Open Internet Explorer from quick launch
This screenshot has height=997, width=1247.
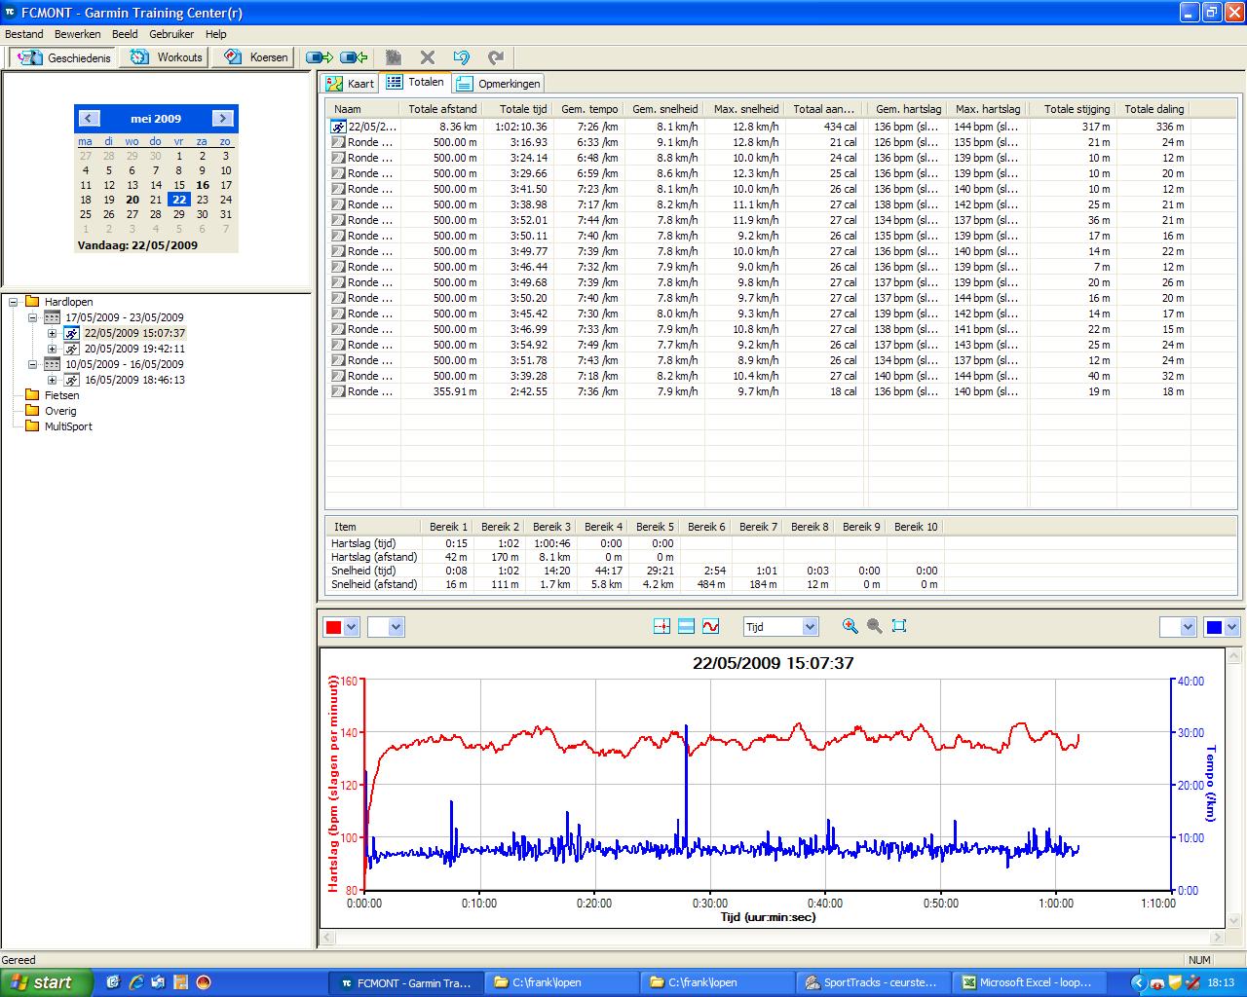click(x=136, y=982)
